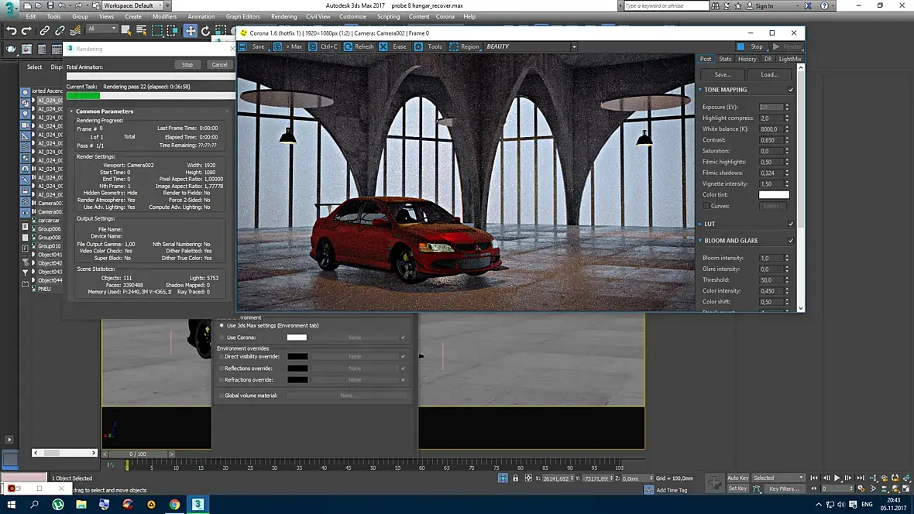Screen dimensions: 914x514
Task: Open the Rendering menu
Action: click(x=283, y=16)
